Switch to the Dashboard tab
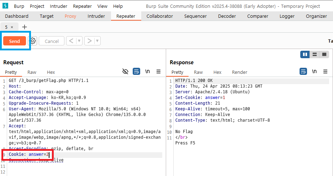The width and height of the screenshot is (333, 176). coord(17,16)
